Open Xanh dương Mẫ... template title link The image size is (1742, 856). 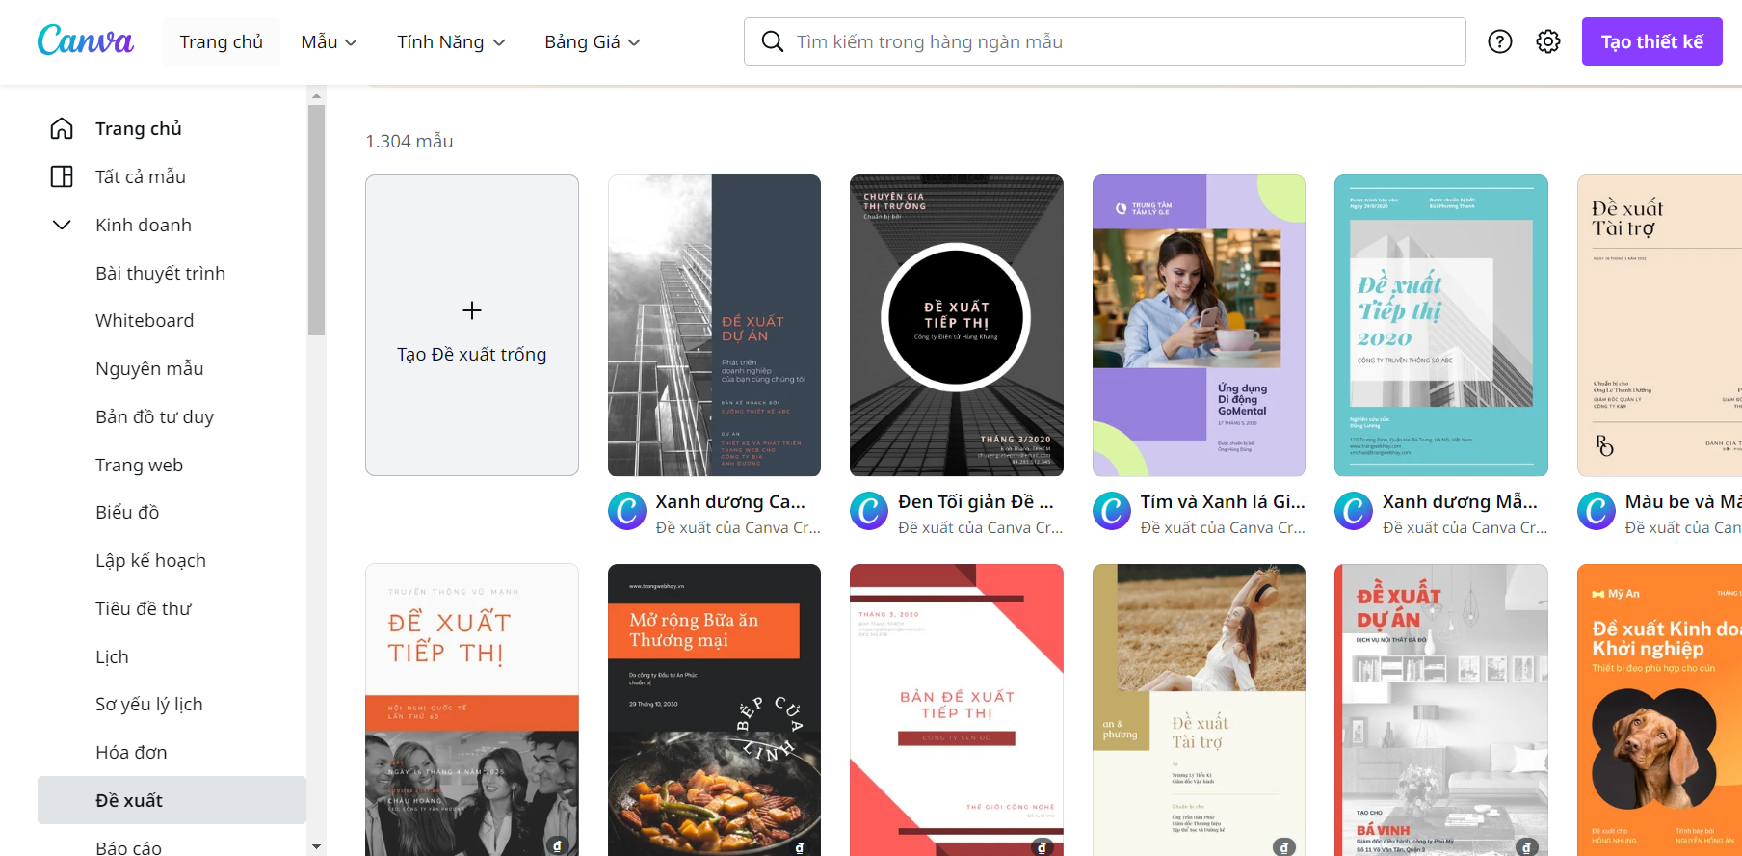point(1460,501)
